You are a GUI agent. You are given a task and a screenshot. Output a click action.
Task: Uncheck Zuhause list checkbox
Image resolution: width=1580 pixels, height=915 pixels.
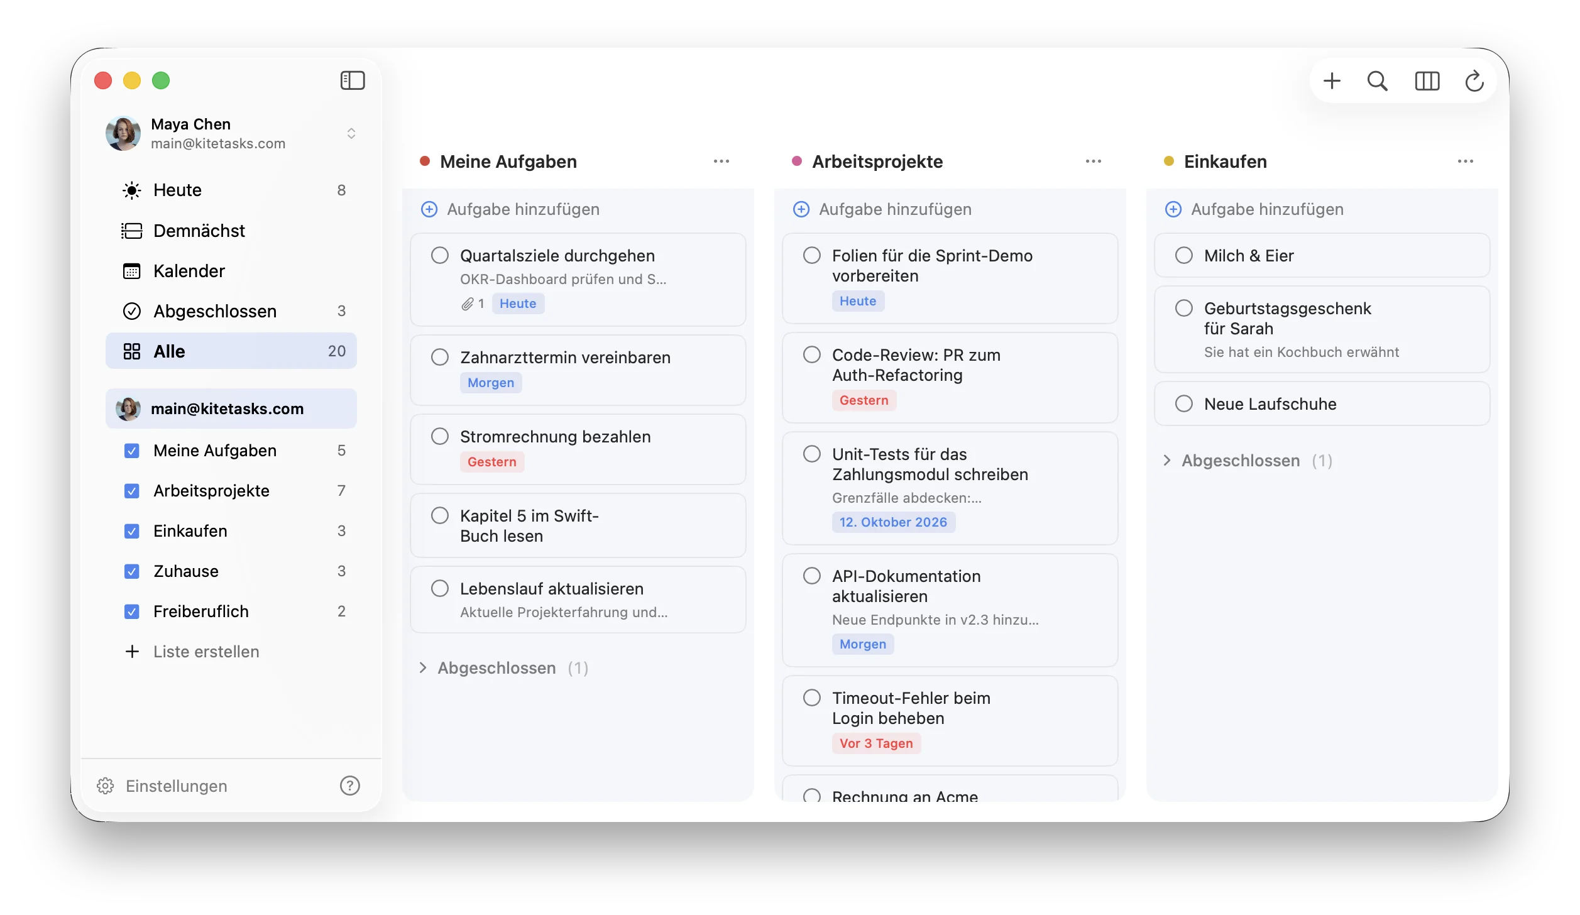[x=131, y=571]
